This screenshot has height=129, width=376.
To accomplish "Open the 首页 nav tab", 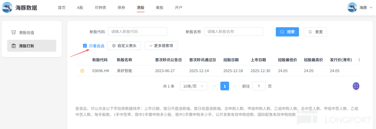I will (x=62, y=8).
